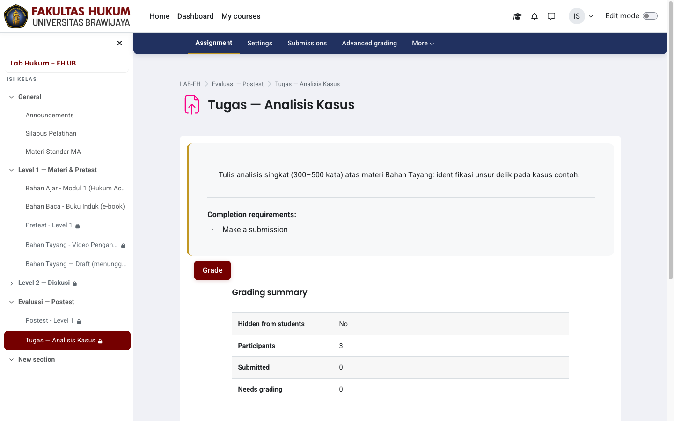This screenshot has height=421, width=674.
Task: Close the course index drawer
Action: click(119, 43)
